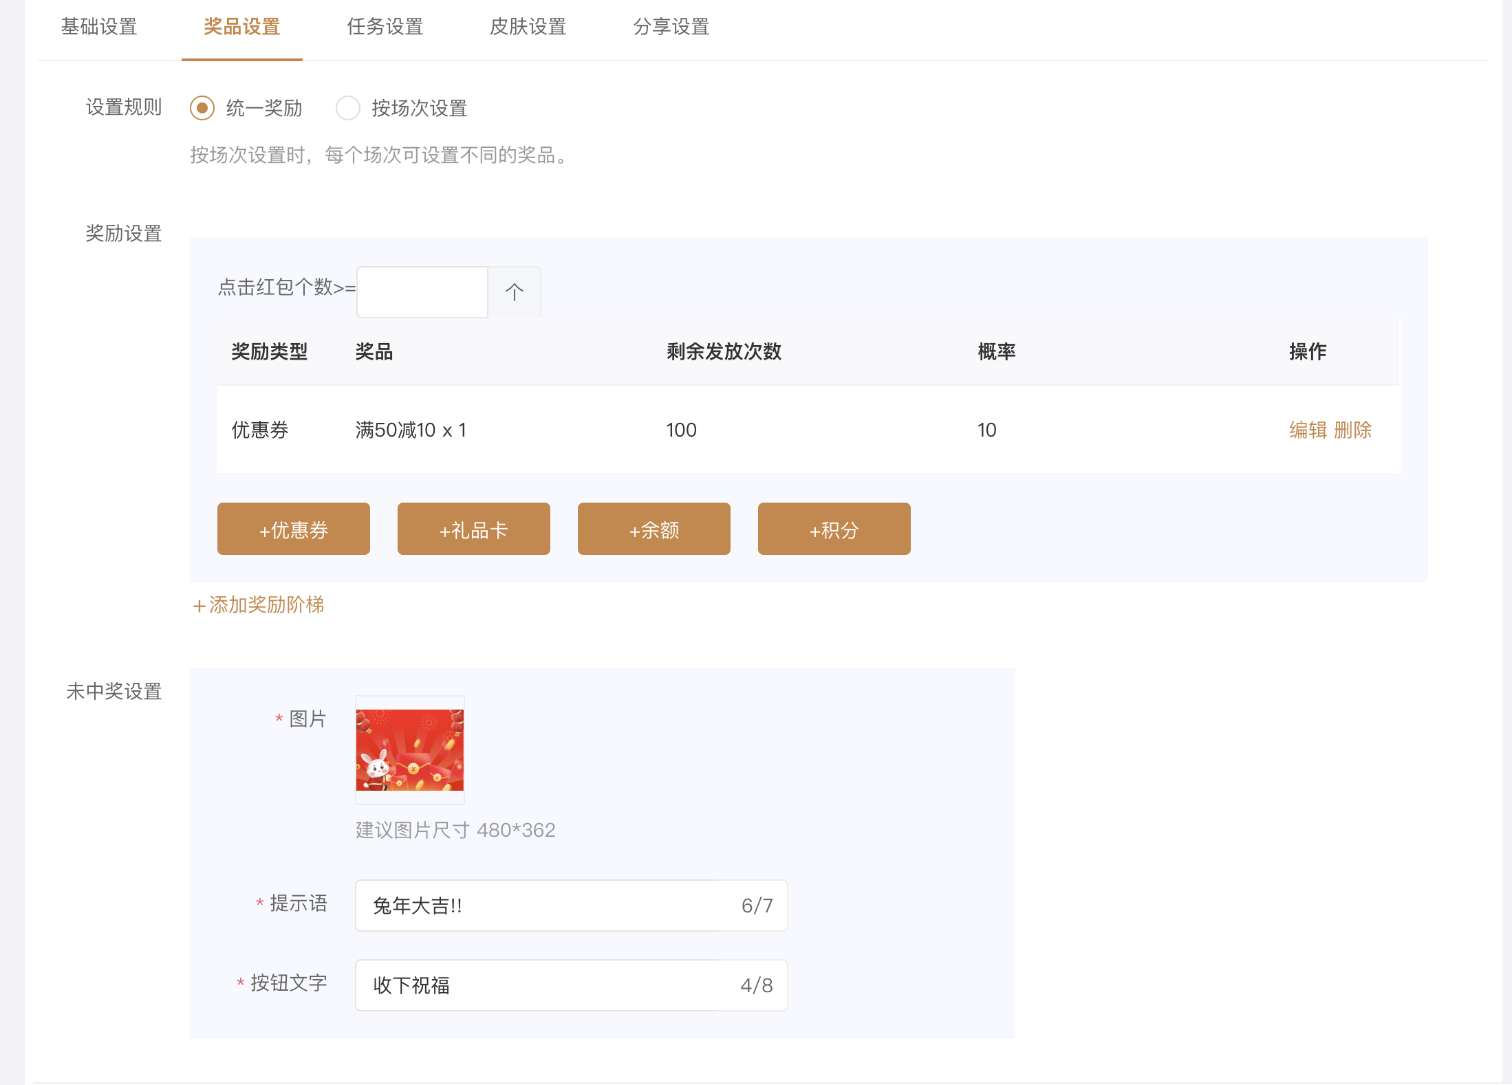The image size is (1512, 1085).
Task: Click the 优惠券 reward type cell
Action: [x=260, y=430]
